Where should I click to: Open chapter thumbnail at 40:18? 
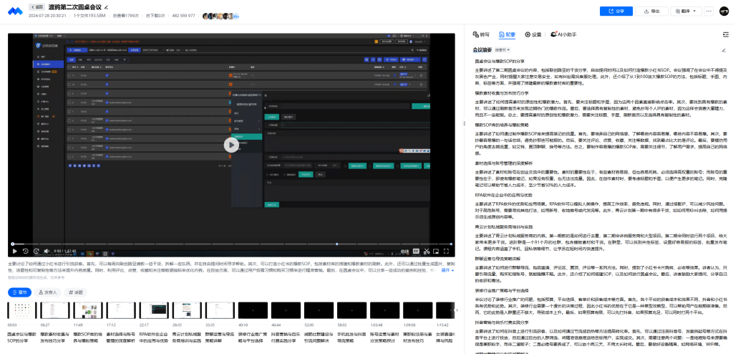point(253,310)
